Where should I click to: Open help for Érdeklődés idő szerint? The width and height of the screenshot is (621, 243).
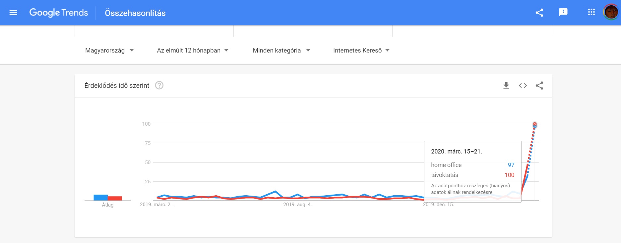pos(159,86)
